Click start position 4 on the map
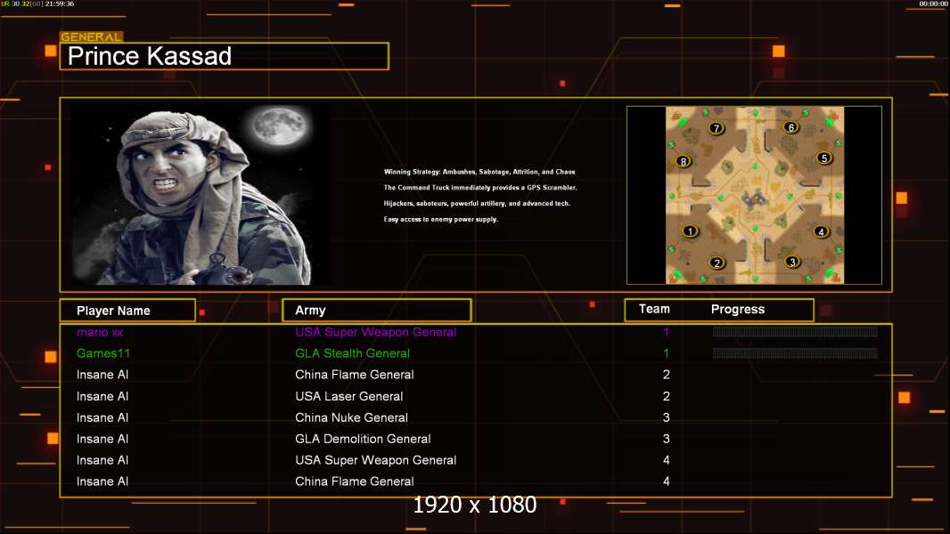 tap(821, 231)
